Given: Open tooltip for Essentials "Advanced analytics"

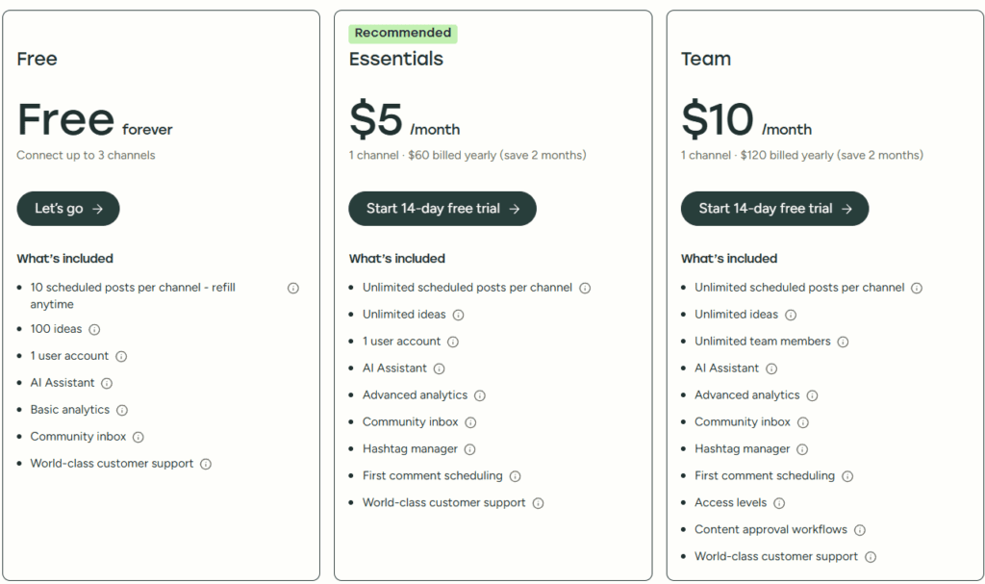Looking at the screenshot, I should coord(482,394).
